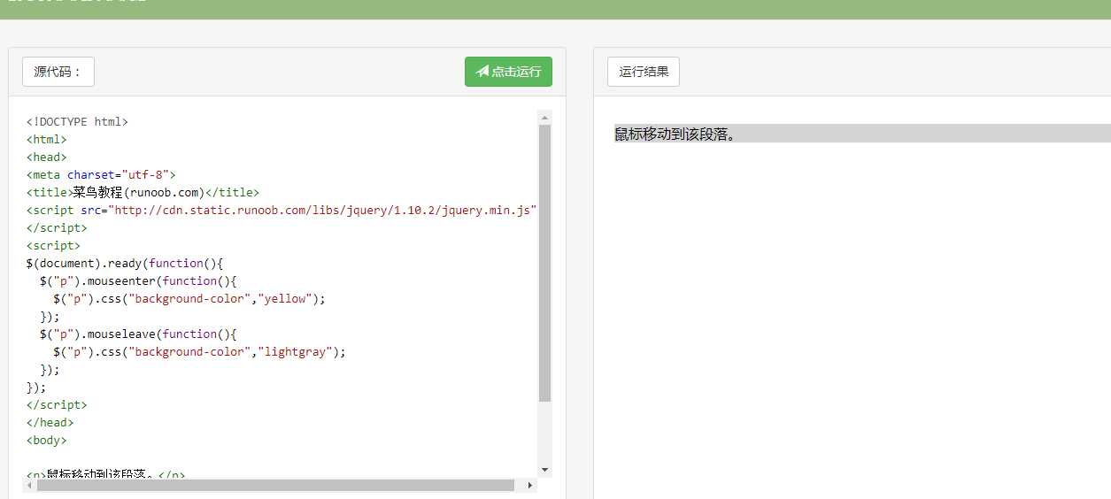Click the opening <head> tag line
The width and height of the screenshot is (1111, 499).
(47, 157)
